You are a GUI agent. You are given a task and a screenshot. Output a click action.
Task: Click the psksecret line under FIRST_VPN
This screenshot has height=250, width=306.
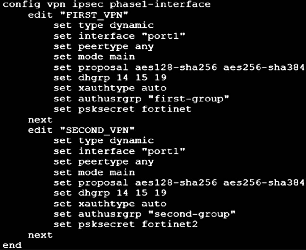(122, 109)
